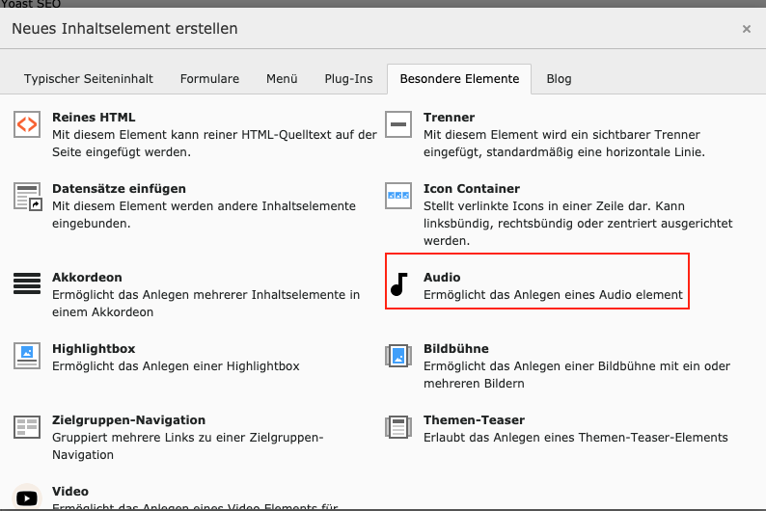
Task: Go to the Blog tab
Action: click(x=559, y=79)
